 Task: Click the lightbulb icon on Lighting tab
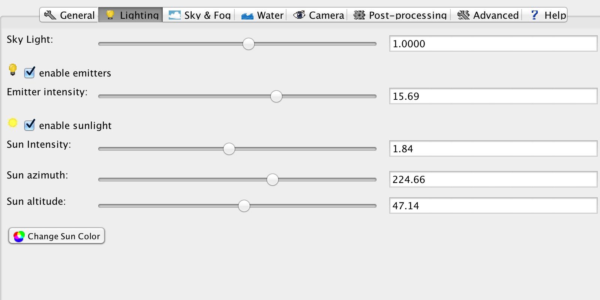[110, 15]
